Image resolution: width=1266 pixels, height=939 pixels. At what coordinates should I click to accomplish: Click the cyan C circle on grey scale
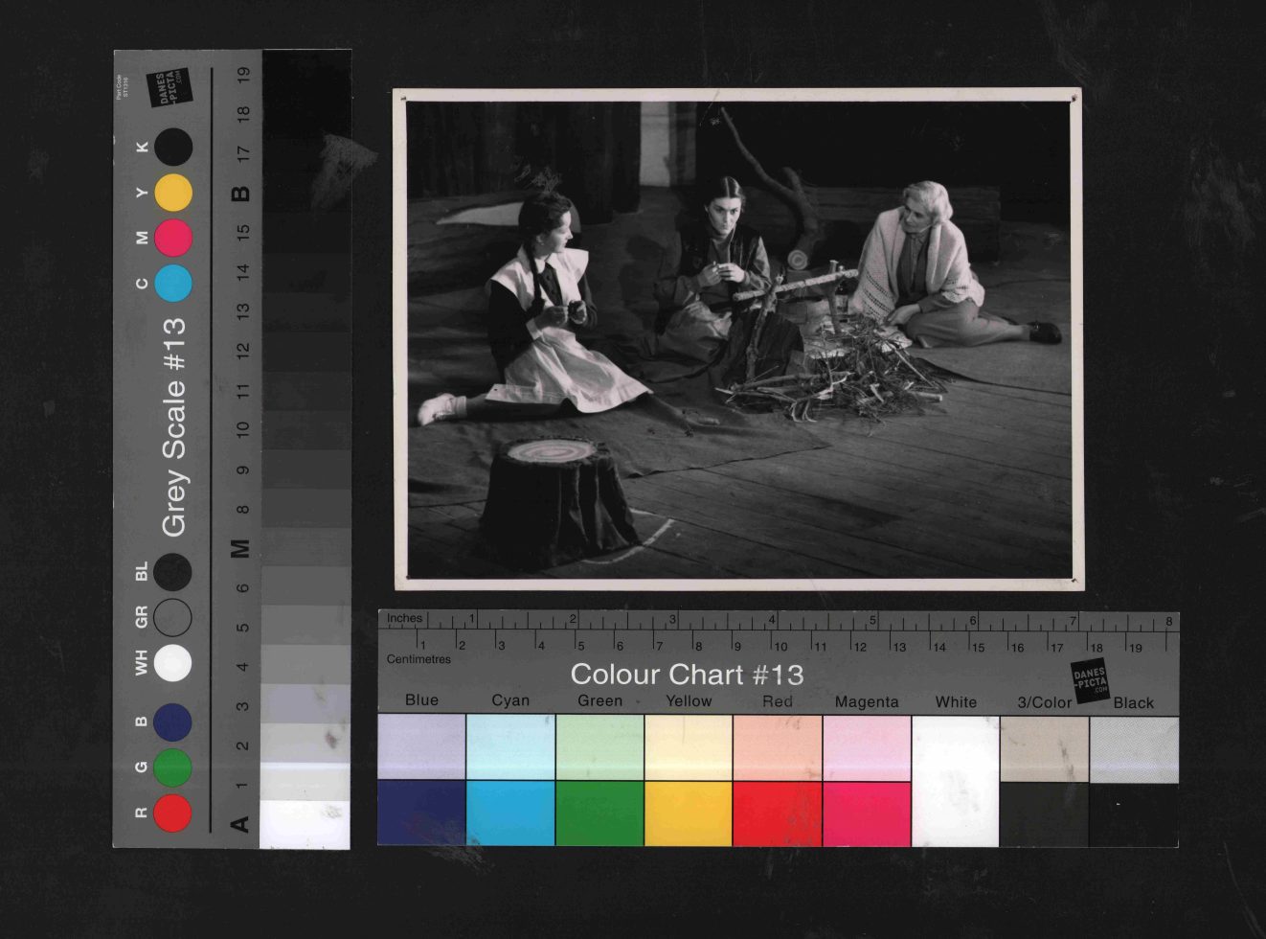pos(173,284)
